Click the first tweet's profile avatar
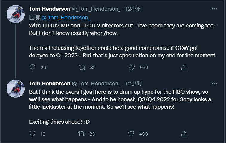Image resolution: width=226 pixels, height=143 pixels. pos(15,14)
